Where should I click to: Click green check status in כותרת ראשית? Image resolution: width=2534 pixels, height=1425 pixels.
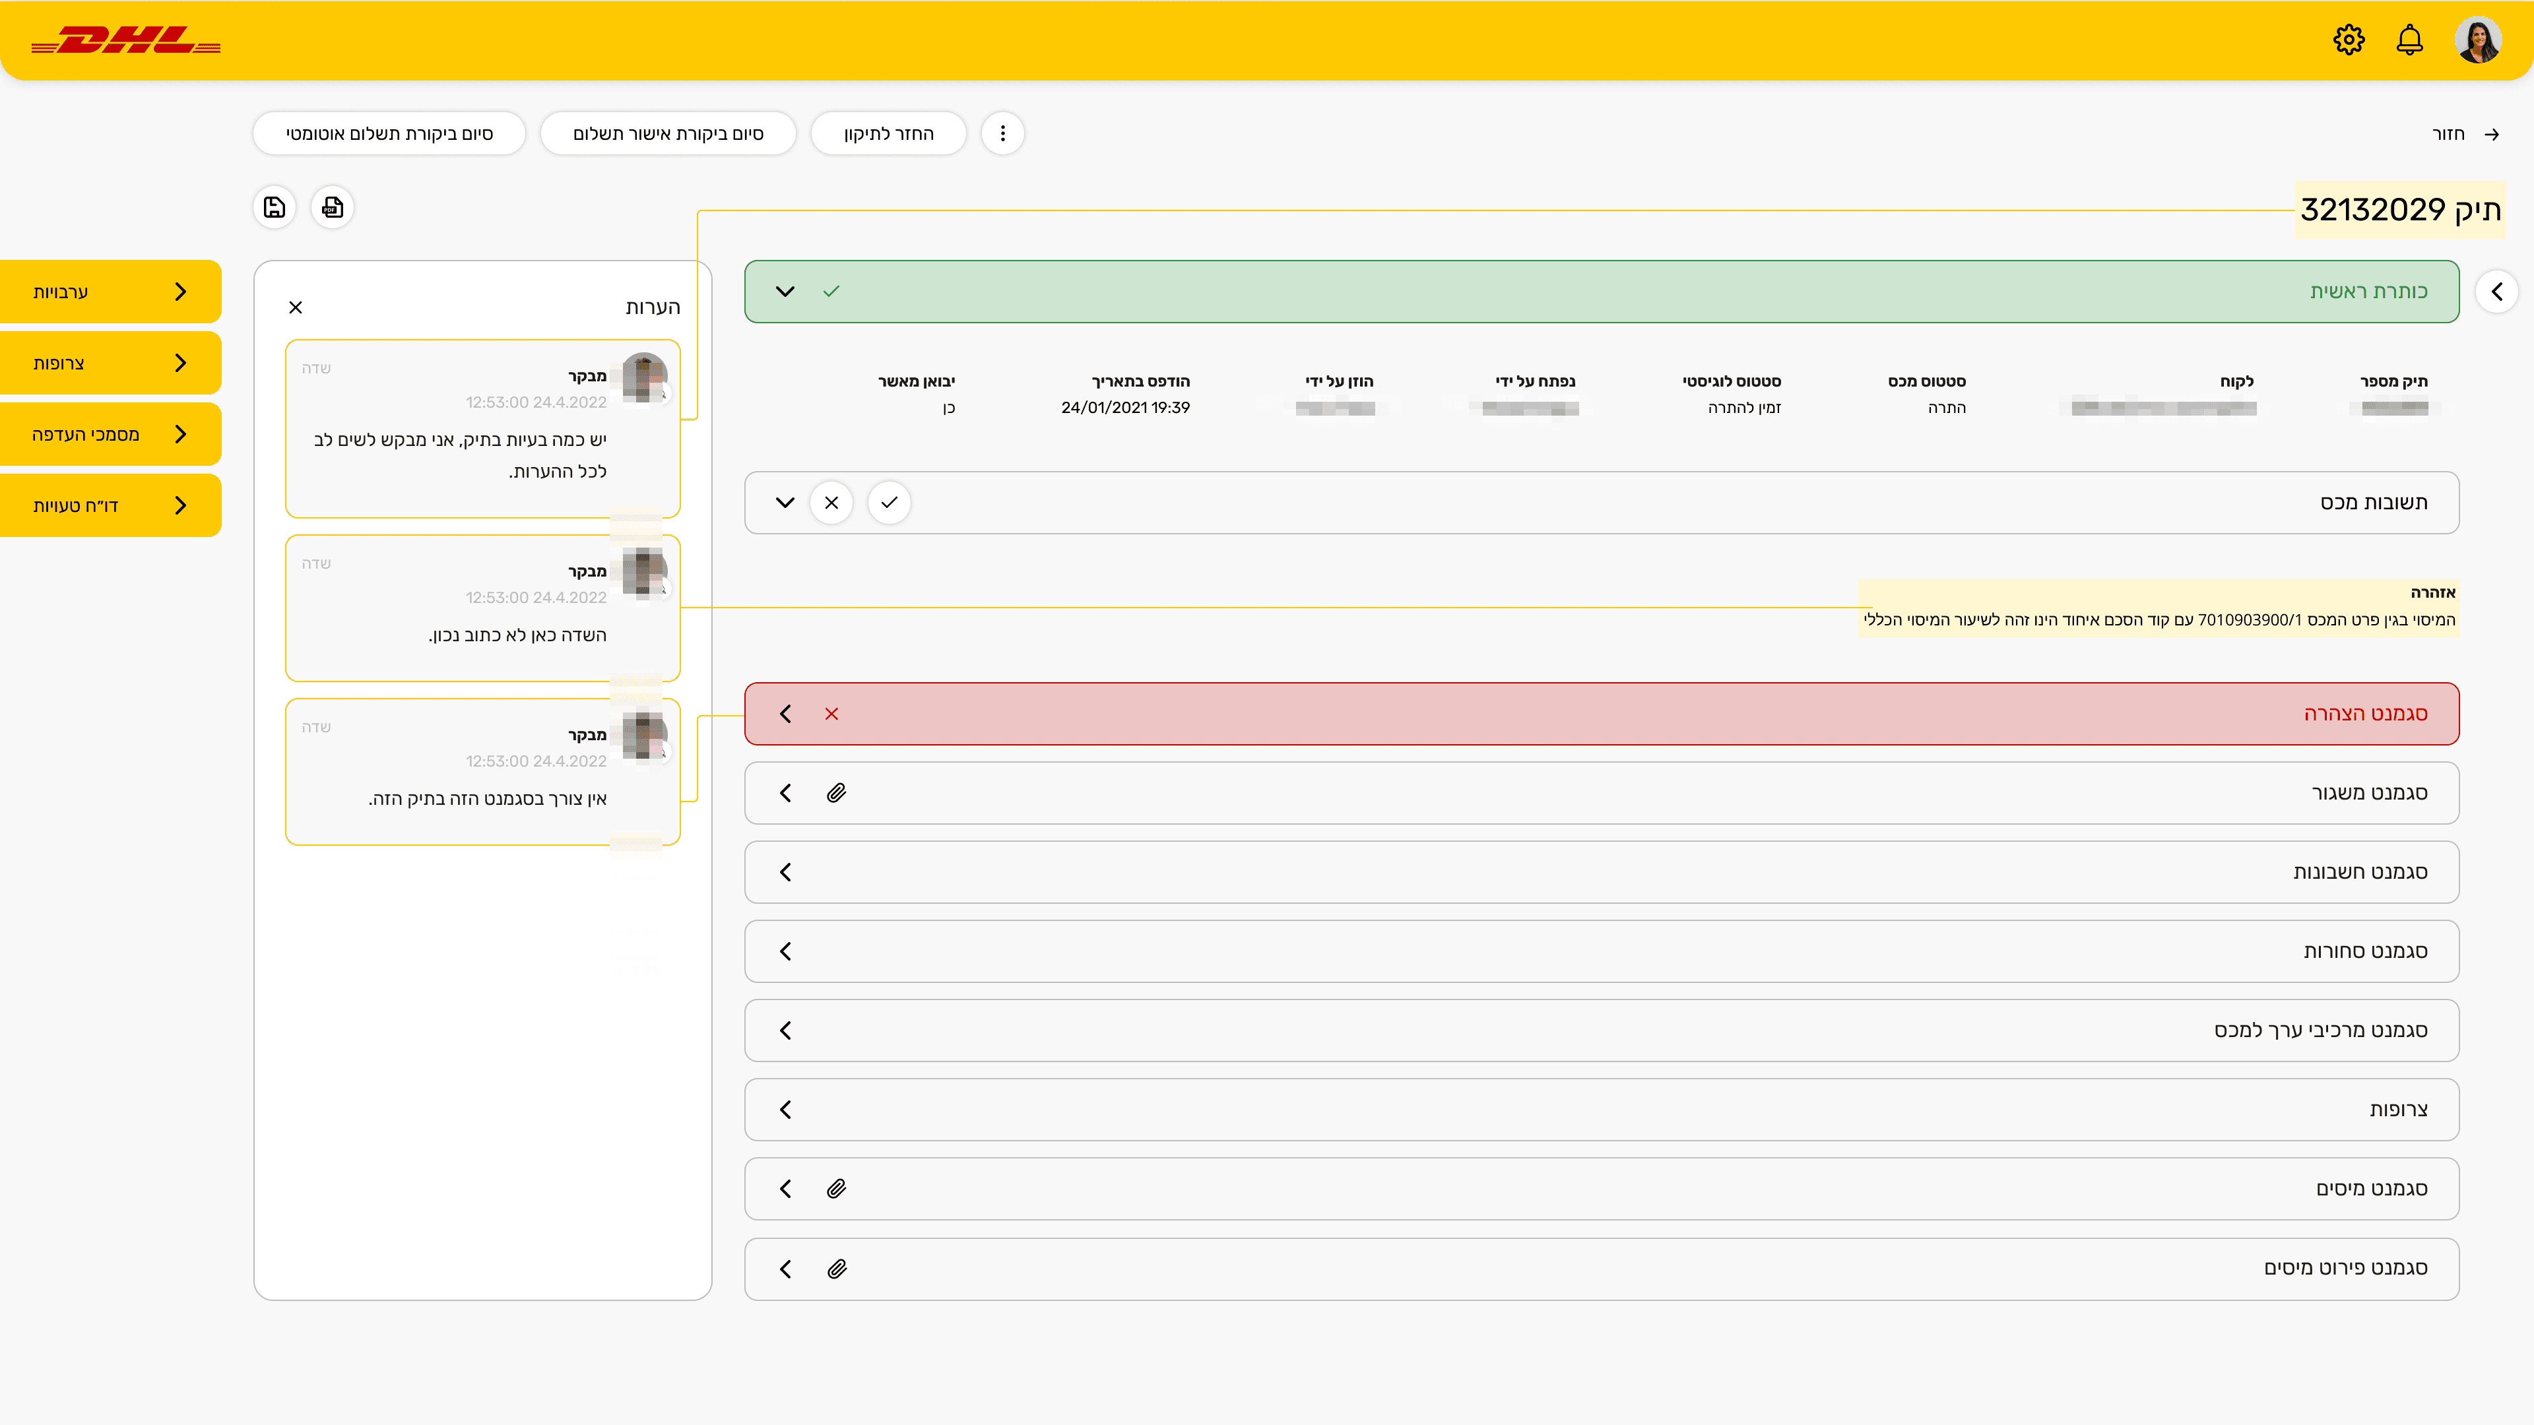[831, 291]
